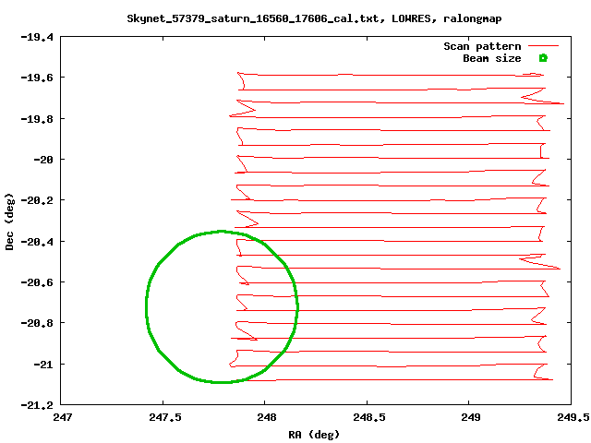Click the x-axis tick label 249
The width and height of the screenshot is (591, 443).
tap(471, 417)
